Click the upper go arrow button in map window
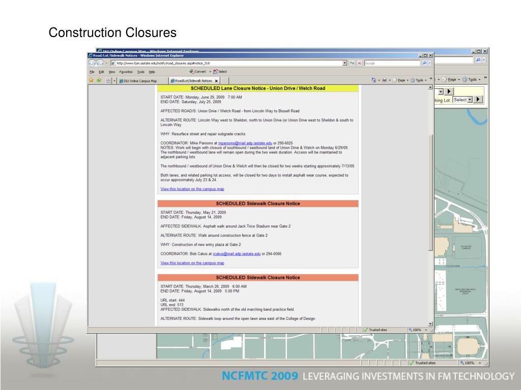 449,91
